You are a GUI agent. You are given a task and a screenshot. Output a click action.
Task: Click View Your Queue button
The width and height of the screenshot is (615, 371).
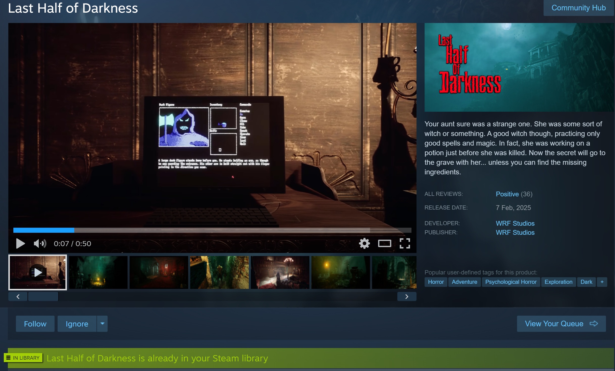click(561, 323)
